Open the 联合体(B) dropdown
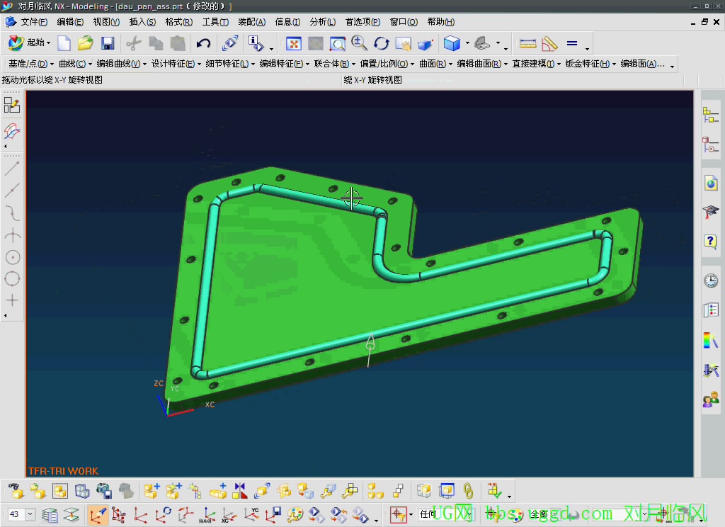This screenshot has height=527, width=725. [x=335, y=64]
